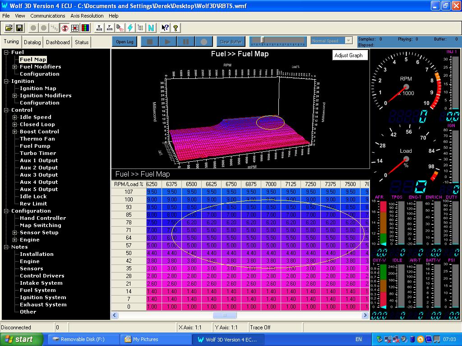
Task: Click the playback position slider handle
Action: coord(262,41)
